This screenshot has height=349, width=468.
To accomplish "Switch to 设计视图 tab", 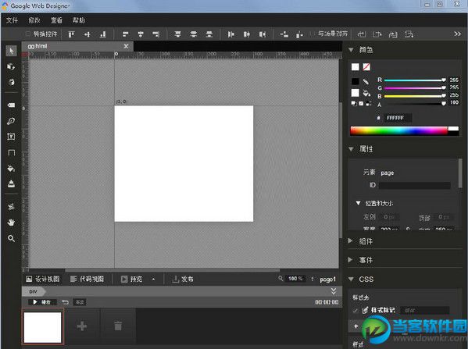I will [43, 280].
